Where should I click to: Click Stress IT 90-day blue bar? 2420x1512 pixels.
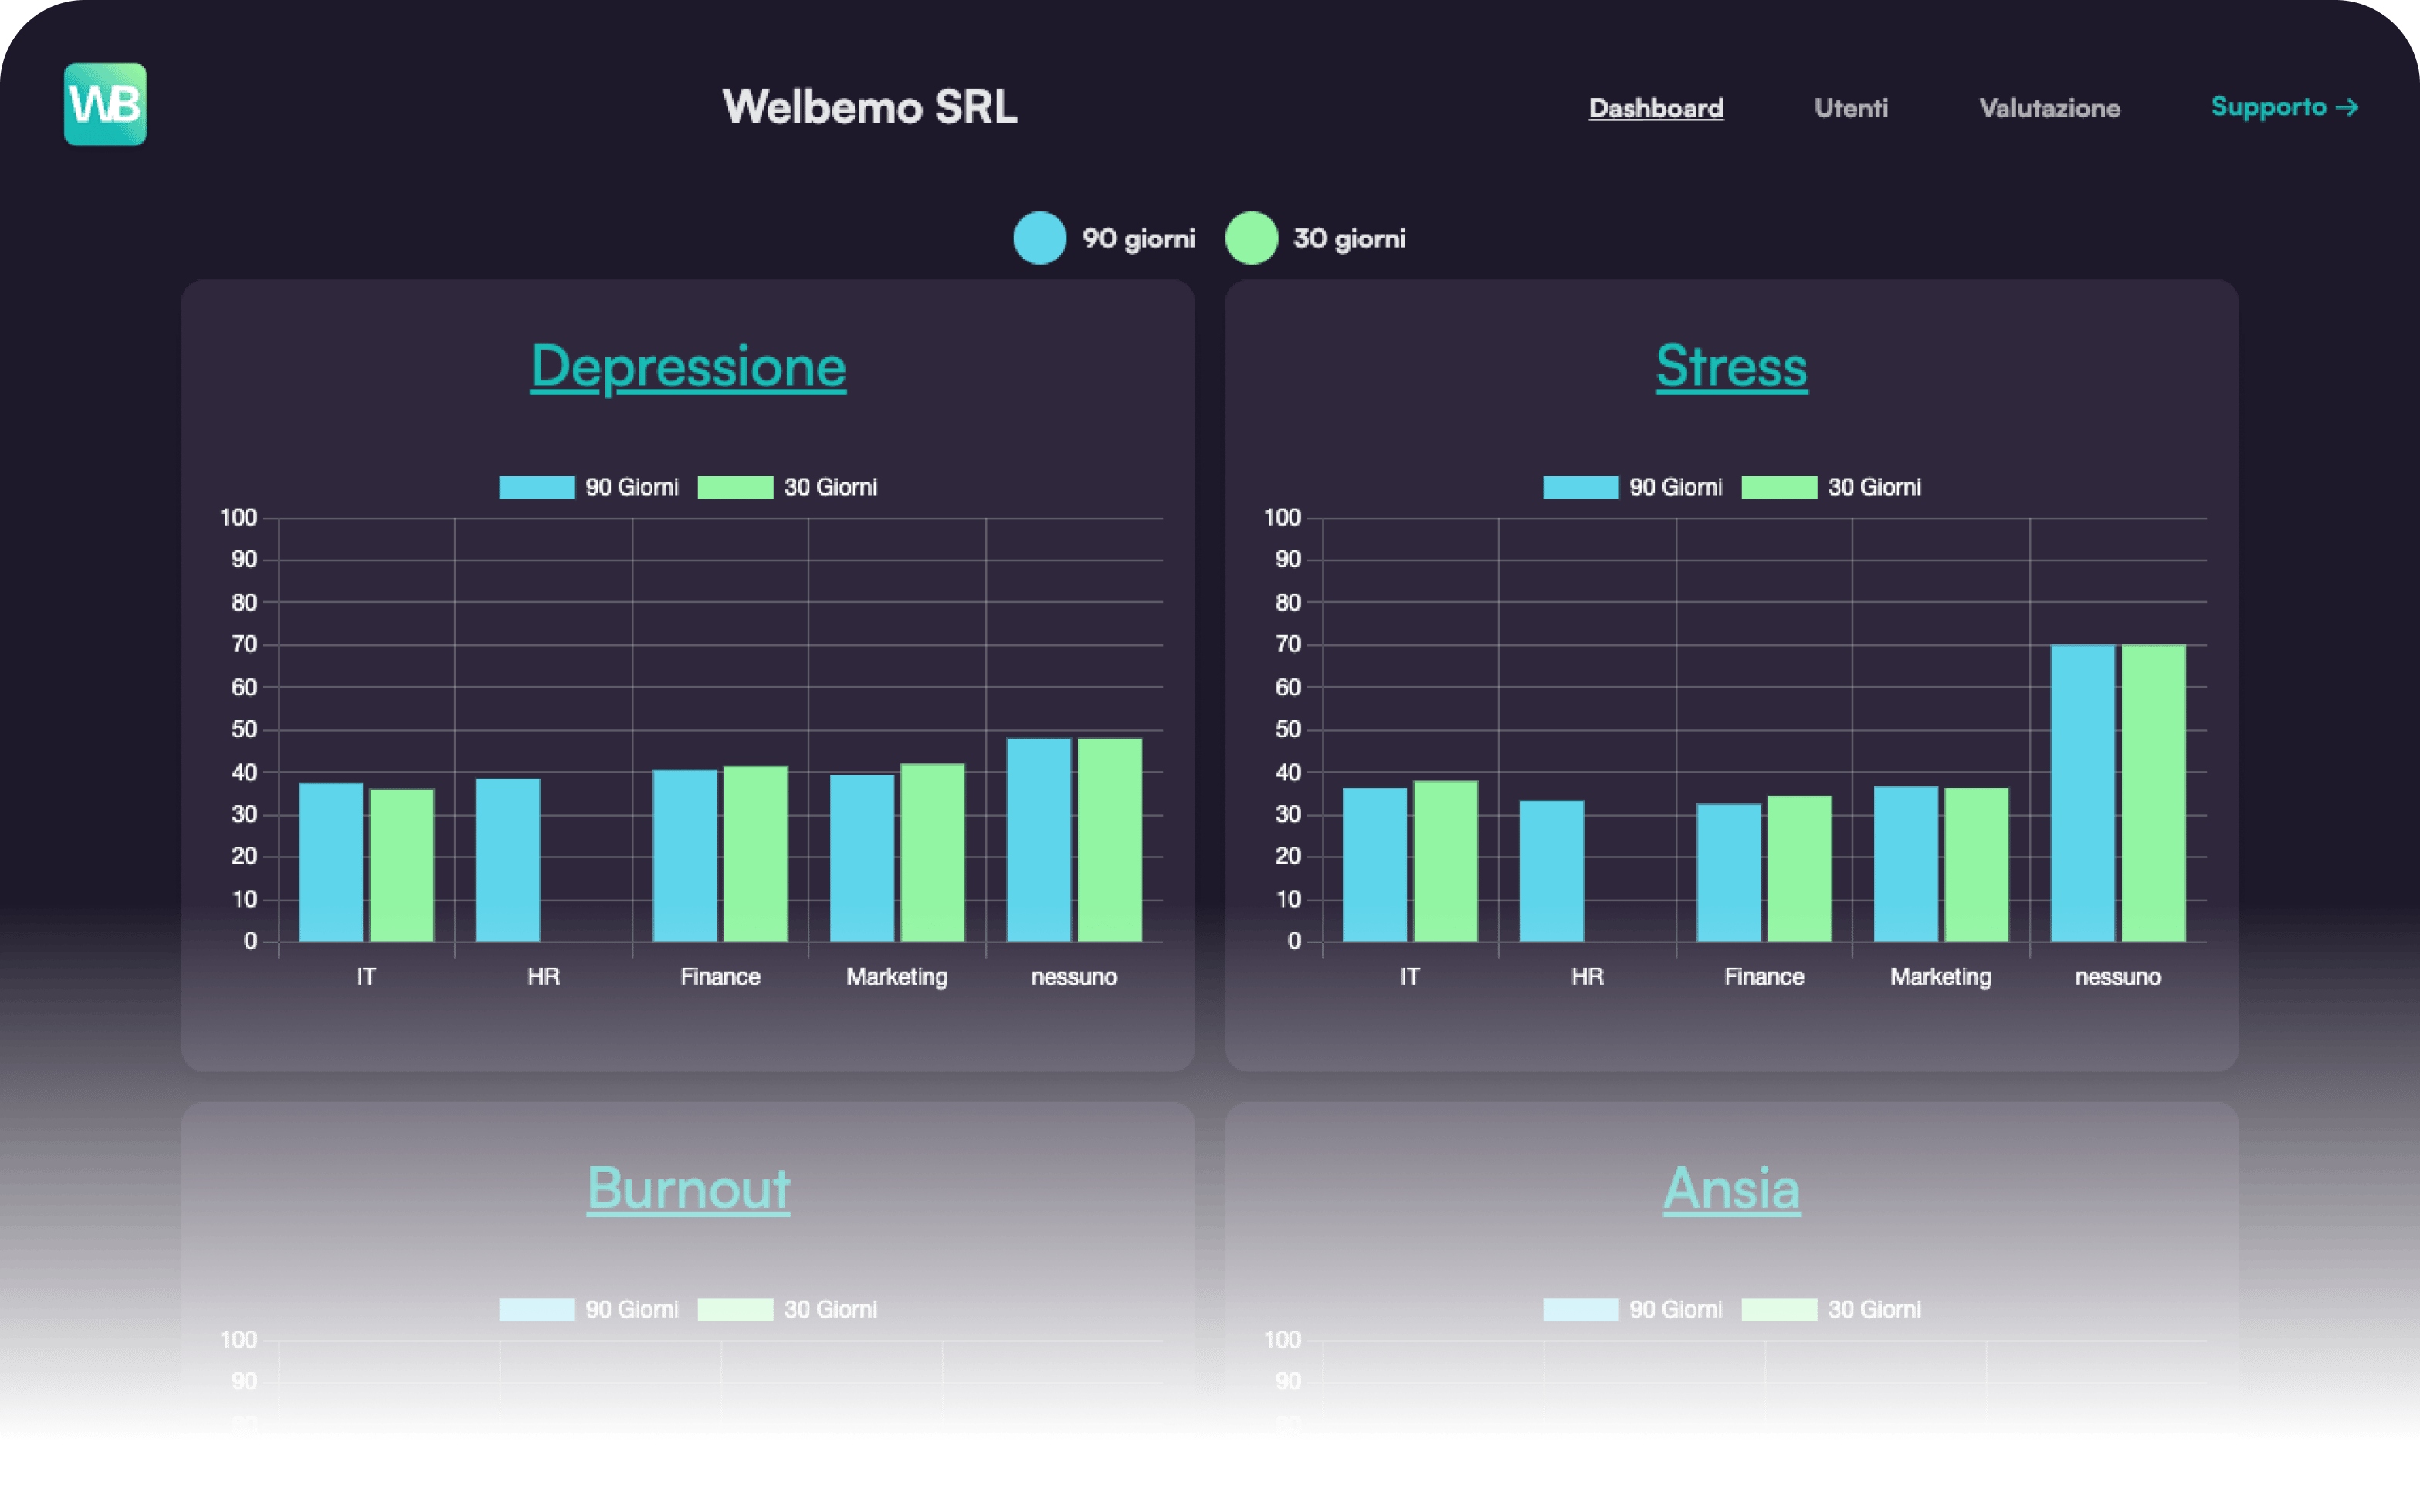coord(1374,865)
